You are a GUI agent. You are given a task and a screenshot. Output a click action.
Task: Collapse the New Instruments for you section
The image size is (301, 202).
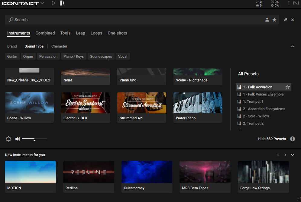coord(293,155)
